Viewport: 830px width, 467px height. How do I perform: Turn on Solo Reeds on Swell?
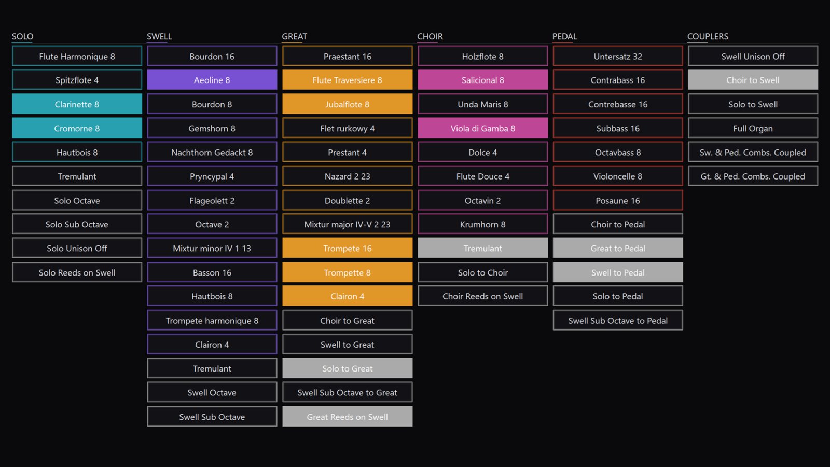point(77,272)
